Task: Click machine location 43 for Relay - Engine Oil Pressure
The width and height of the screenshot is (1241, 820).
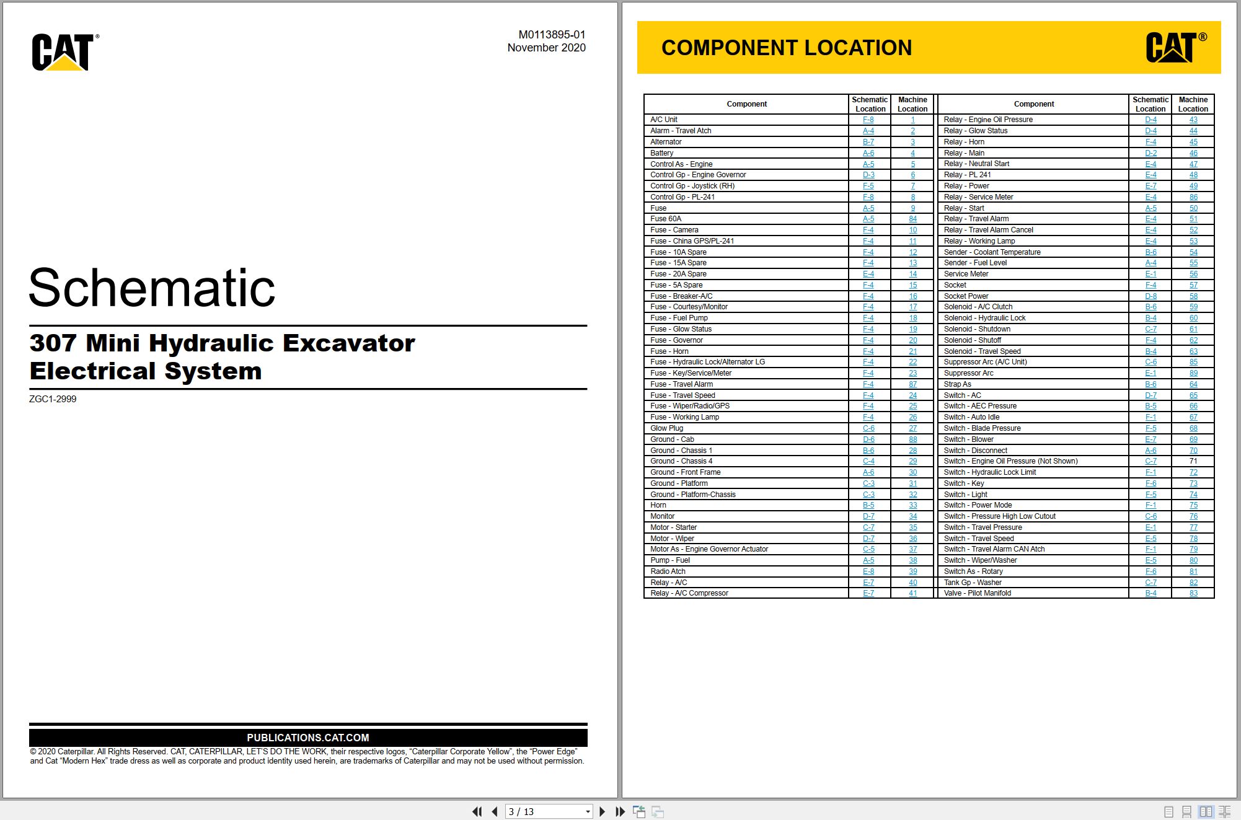Action: coord(1193,120)
